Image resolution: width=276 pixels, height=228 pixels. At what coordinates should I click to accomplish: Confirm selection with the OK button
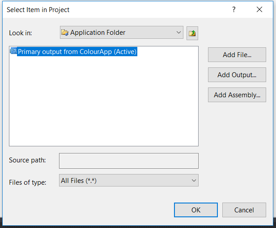pyautogui.click(x=196, y=210)
